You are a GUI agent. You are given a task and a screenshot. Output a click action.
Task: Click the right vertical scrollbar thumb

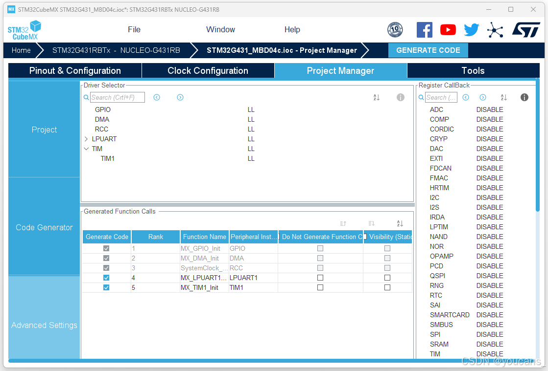538,145
